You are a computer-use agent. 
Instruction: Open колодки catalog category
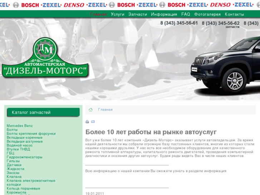tap(14, 185)
